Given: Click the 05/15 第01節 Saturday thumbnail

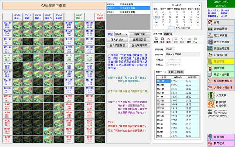Looking at the screenshot, I should point(79,25).
